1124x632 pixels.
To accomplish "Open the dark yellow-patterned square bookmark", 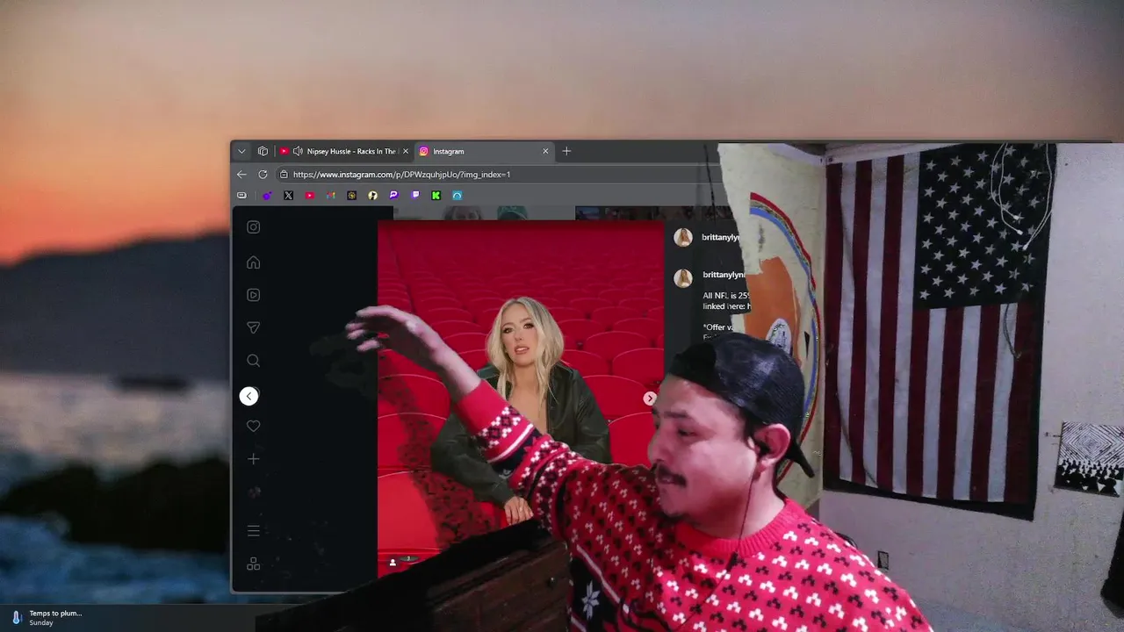I will click(x=351, y=195).
